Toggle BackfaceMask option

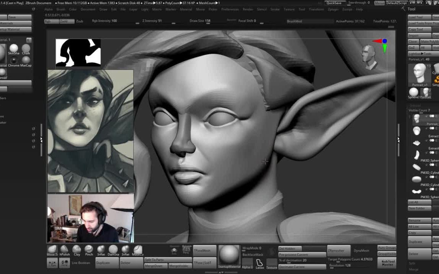coord(253,255)
